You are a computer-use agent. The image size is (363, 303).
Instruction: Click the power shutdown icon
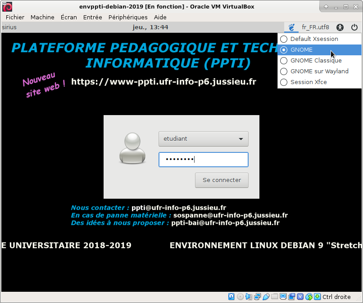click(354, 27)
